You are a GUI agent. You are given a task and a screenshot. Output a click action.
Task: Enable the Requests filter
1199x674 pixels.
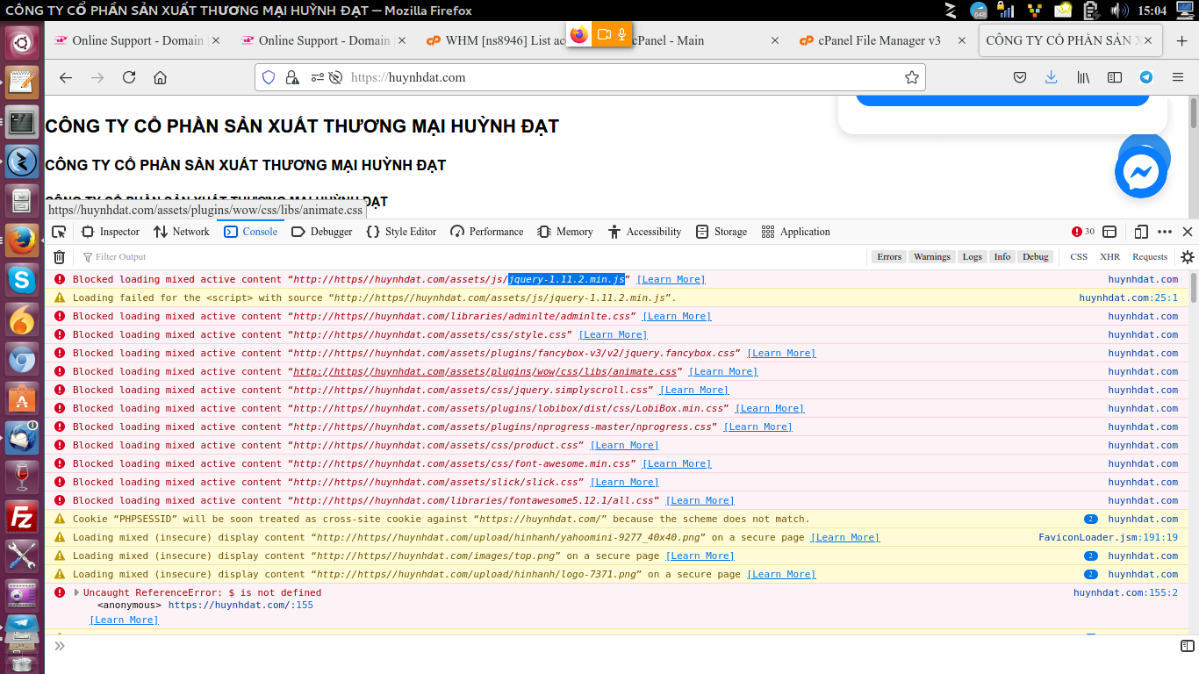click(x=1150, y=256)
